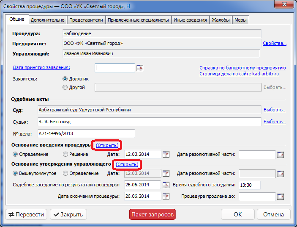Select Определение under Основание утверждения управляющего
This screenshot has width=297, height=227.
tap(65, 173)
